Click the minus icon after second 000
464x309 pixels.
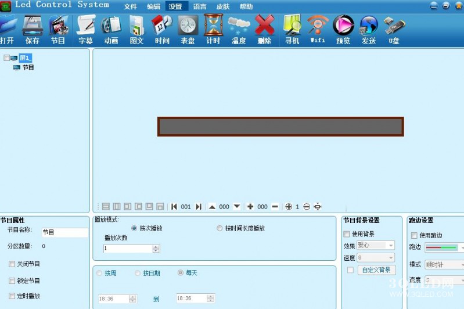pyautogui.click(x=275, y=207)
